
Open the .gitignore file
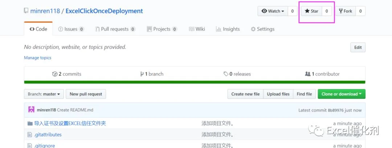(x=45, y=146)
